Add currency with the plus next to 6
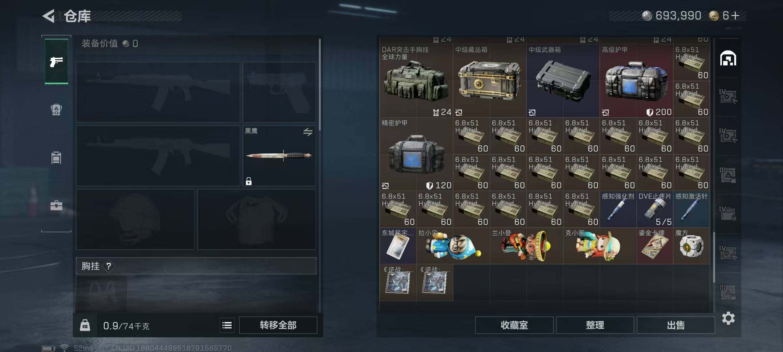This screenshot has height=352, width=783. tap(735, 16)
